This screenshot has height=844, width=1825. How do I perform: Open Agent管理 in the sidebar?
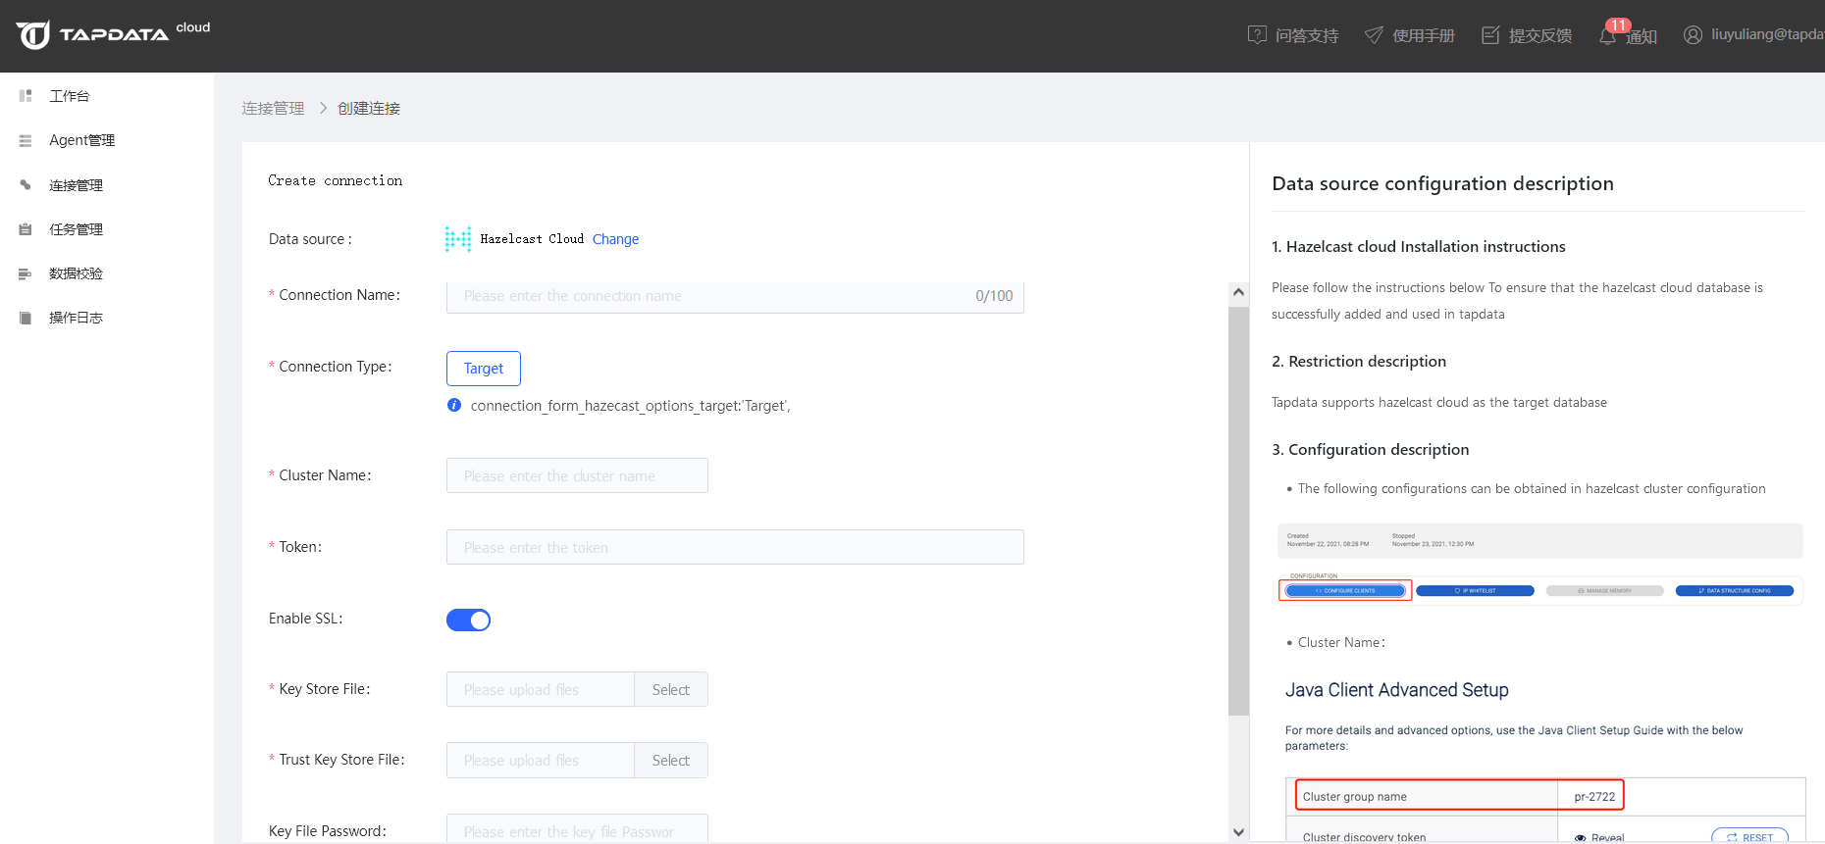81,140
